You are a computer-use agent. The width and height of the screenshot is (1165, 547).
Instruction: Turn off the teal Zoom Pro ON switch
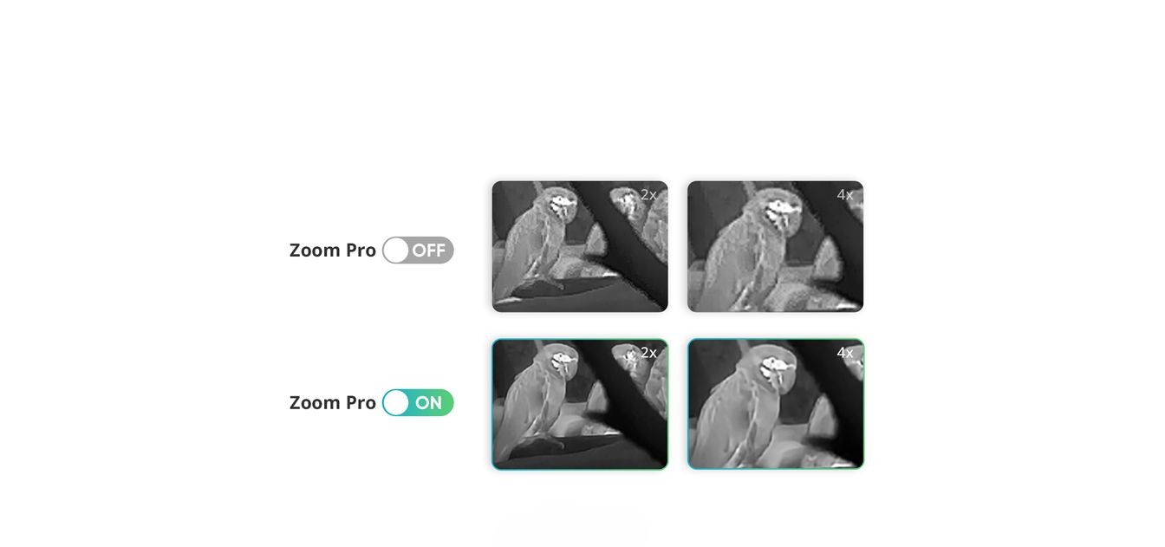pos(418,402)
